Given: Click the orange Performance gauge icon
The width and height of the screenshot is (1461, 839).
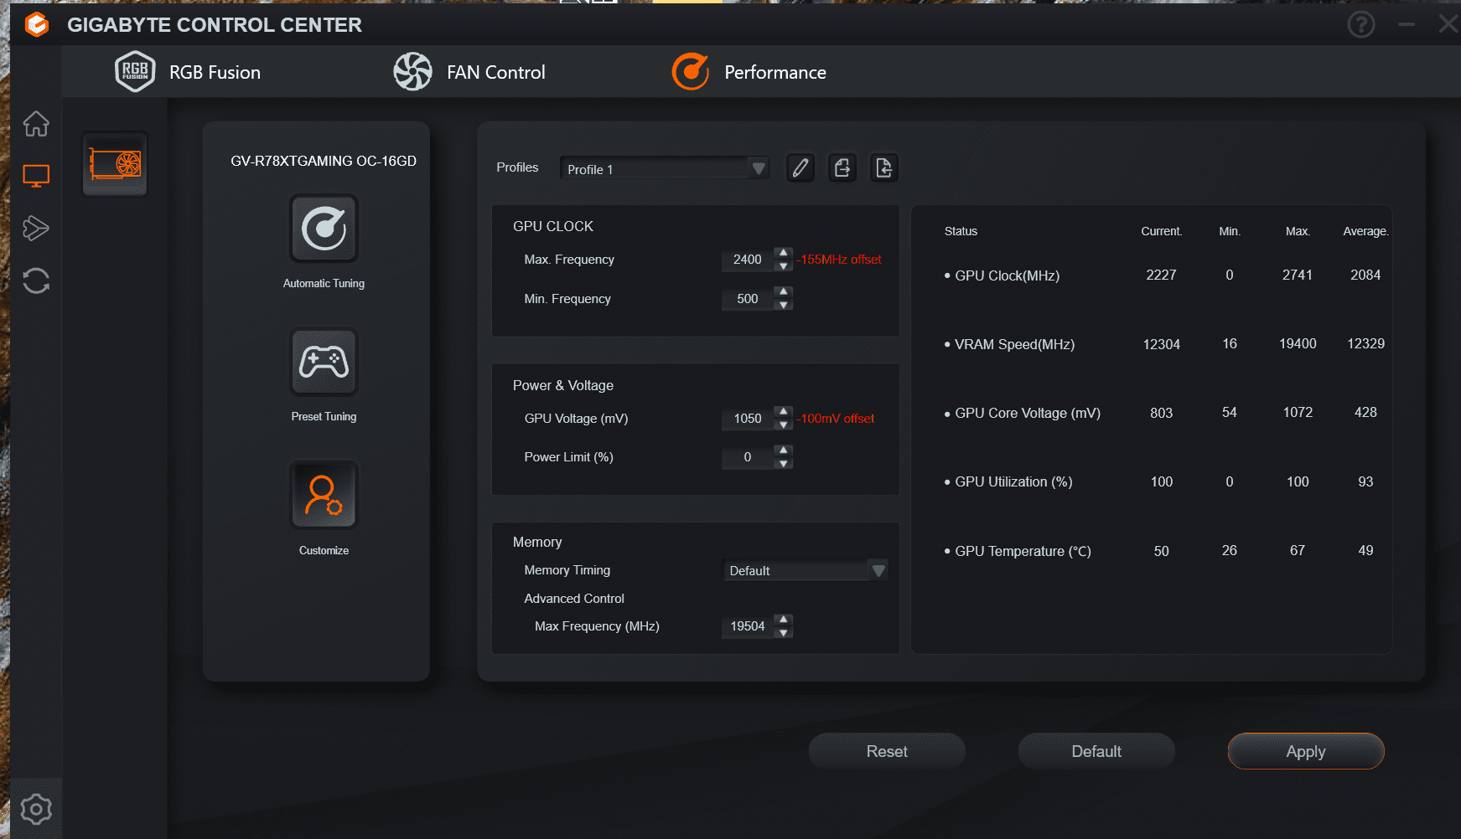Looking at the screenshot, I should click(x=691, y=72).
